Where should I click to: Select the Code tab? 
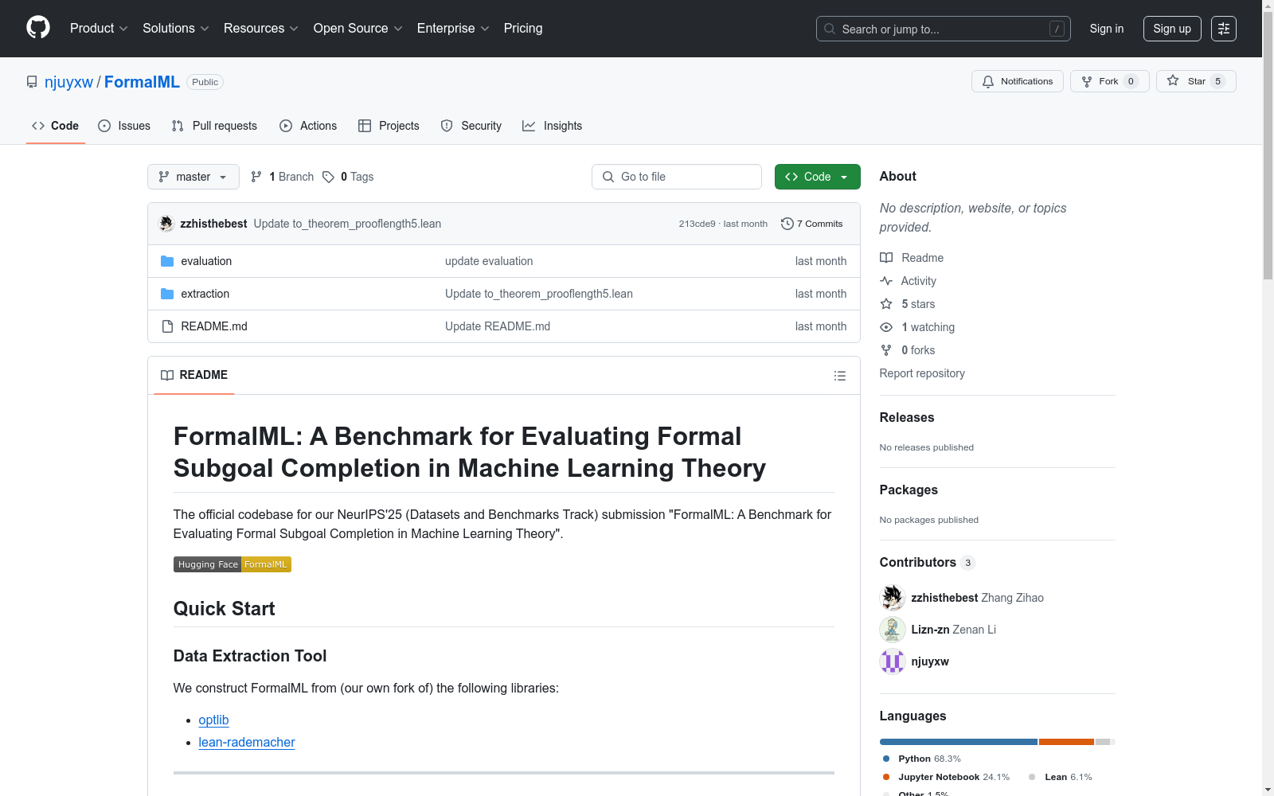55,126
